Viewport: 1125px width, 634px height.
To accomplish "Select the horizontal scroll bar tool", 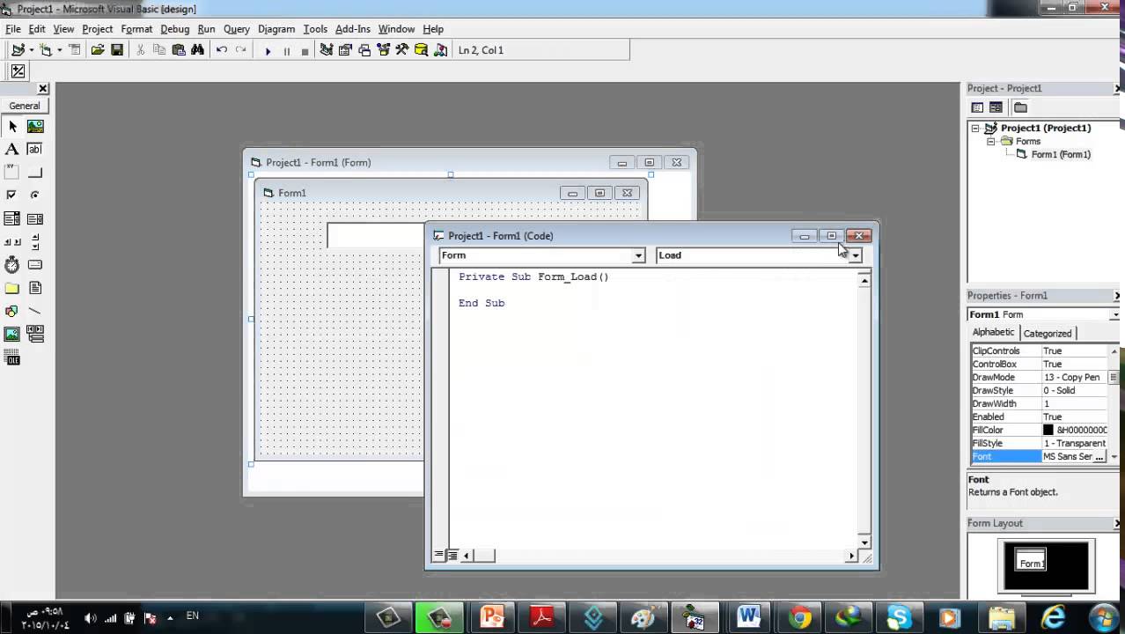I will [12, 241].
